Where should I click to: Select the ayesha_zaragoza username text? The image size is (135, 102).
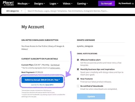tap(85, 46)
